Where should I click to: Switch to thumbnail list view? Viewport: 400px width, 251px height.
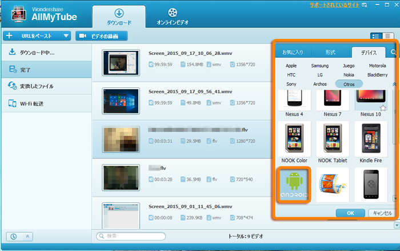tap(376, 36)
